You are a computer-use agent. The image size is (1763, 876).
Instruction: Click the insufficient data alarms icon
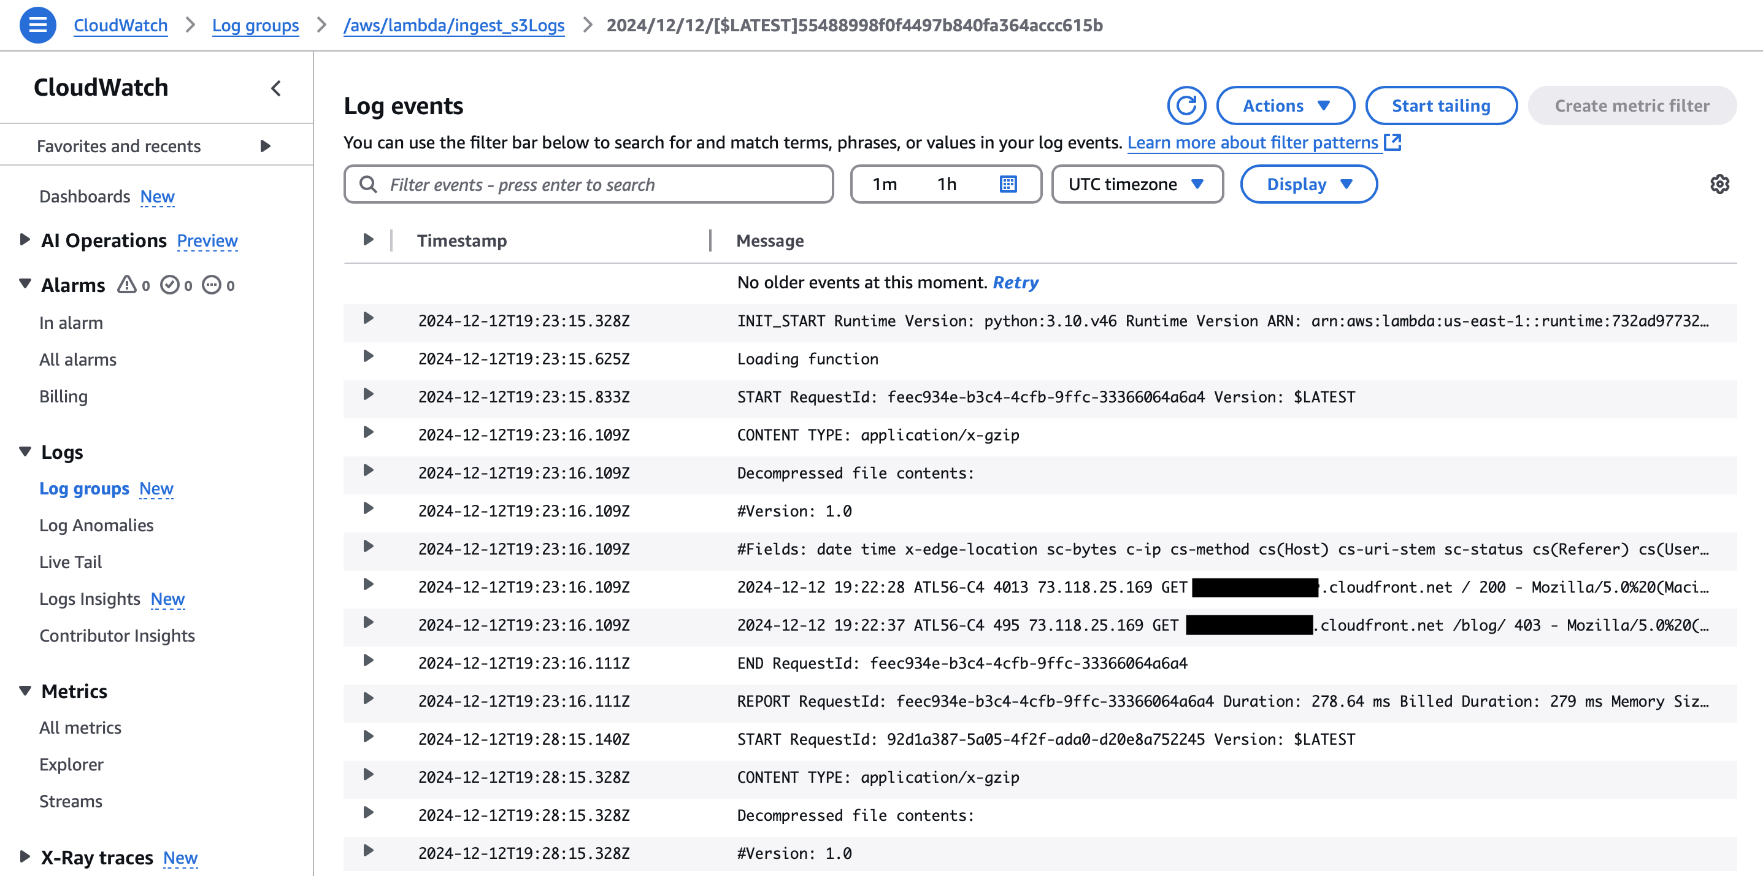(x=212, y=285)
